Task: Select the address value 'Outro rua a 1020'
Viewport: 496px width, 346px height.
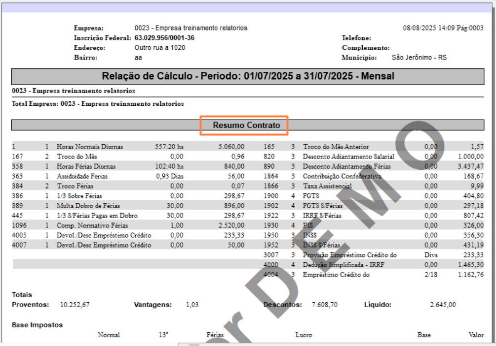Action: [160, 48]
